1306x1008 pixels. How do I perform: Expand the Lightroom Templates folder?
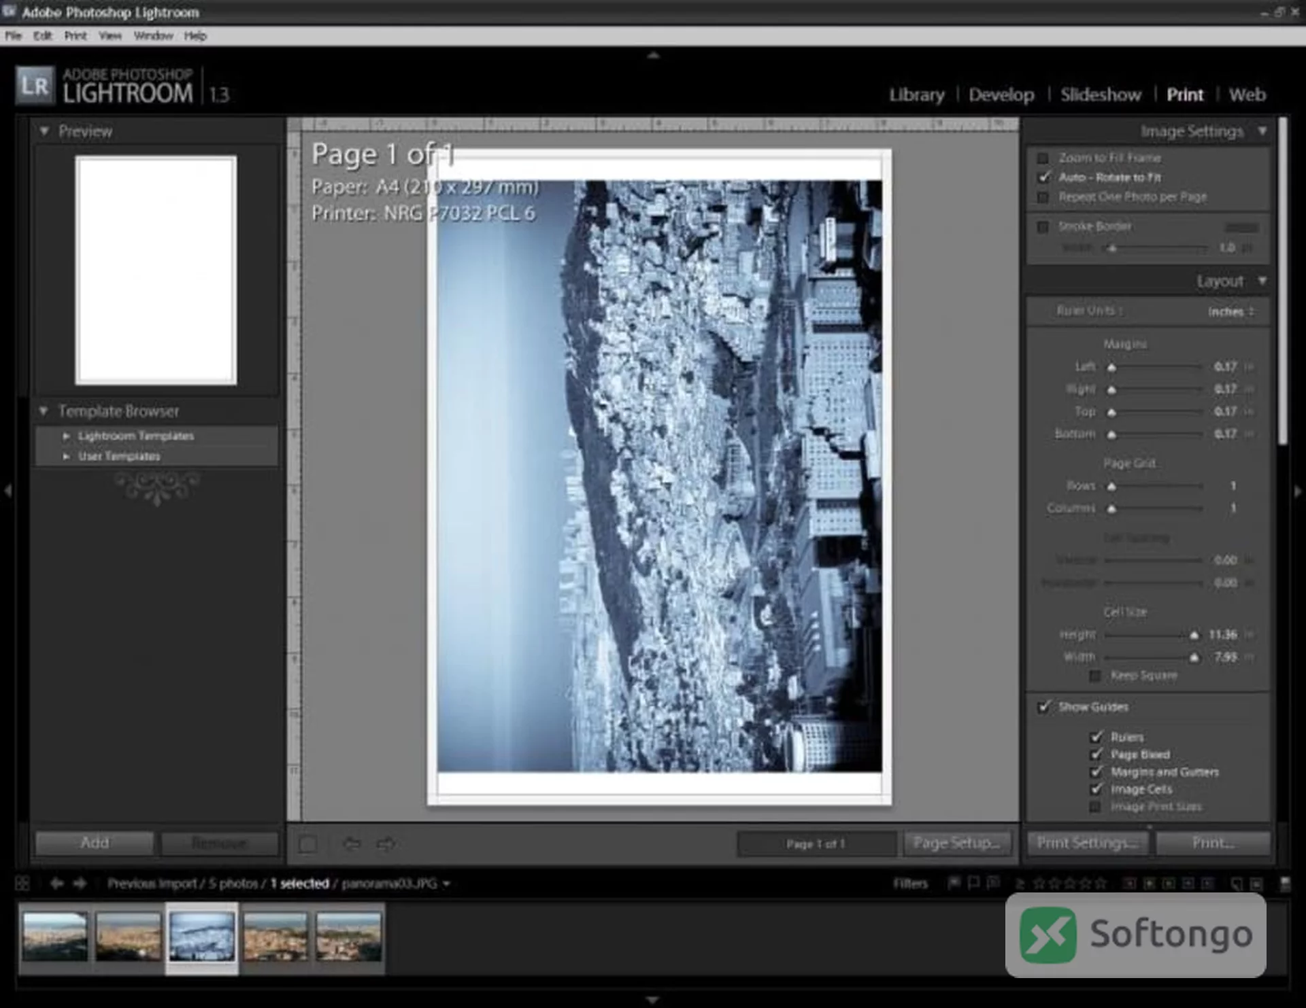click(66, 436)
